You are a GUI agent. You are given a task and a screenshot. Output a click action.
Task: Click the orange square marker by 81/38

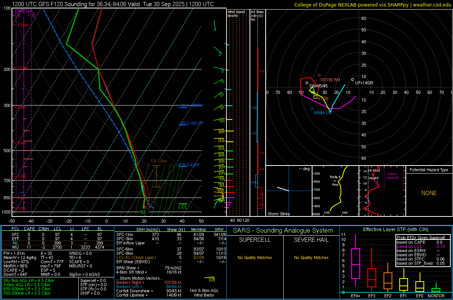pos(316,97)
